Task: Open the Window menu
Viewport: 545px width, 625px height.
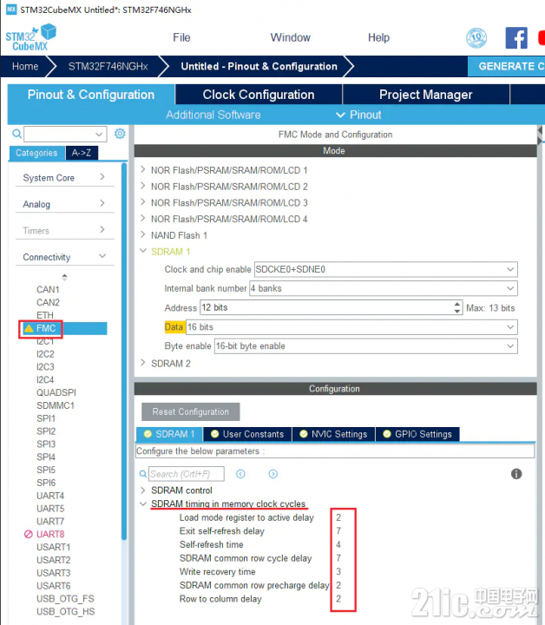Action: tap(290, 37)
